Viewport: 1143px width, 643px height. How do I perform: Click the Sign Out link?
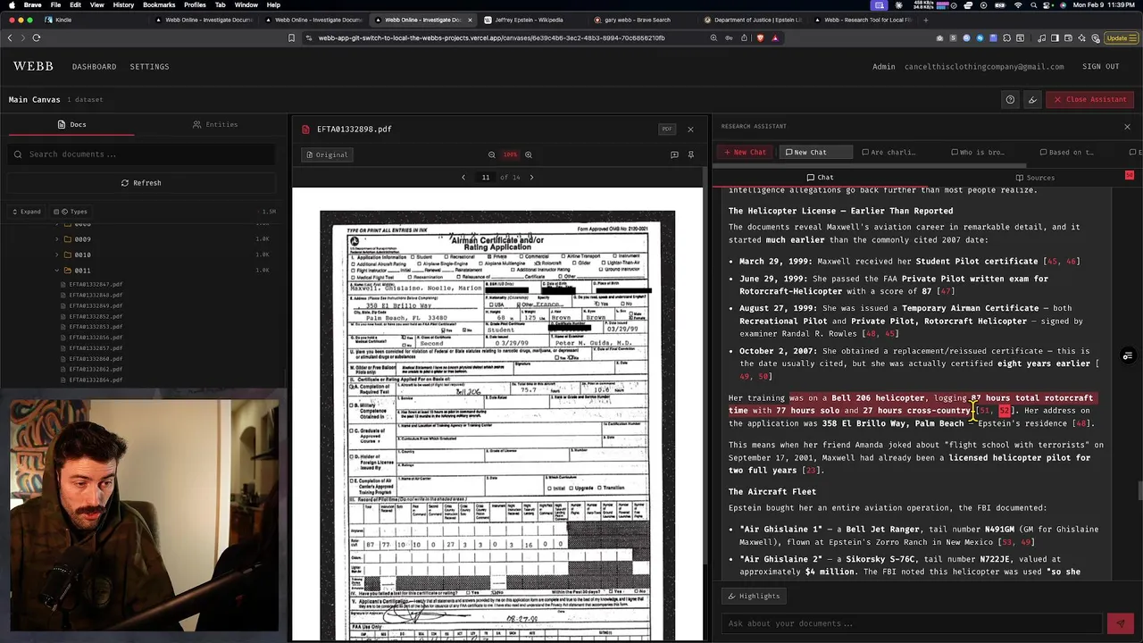pos(1100,66)
